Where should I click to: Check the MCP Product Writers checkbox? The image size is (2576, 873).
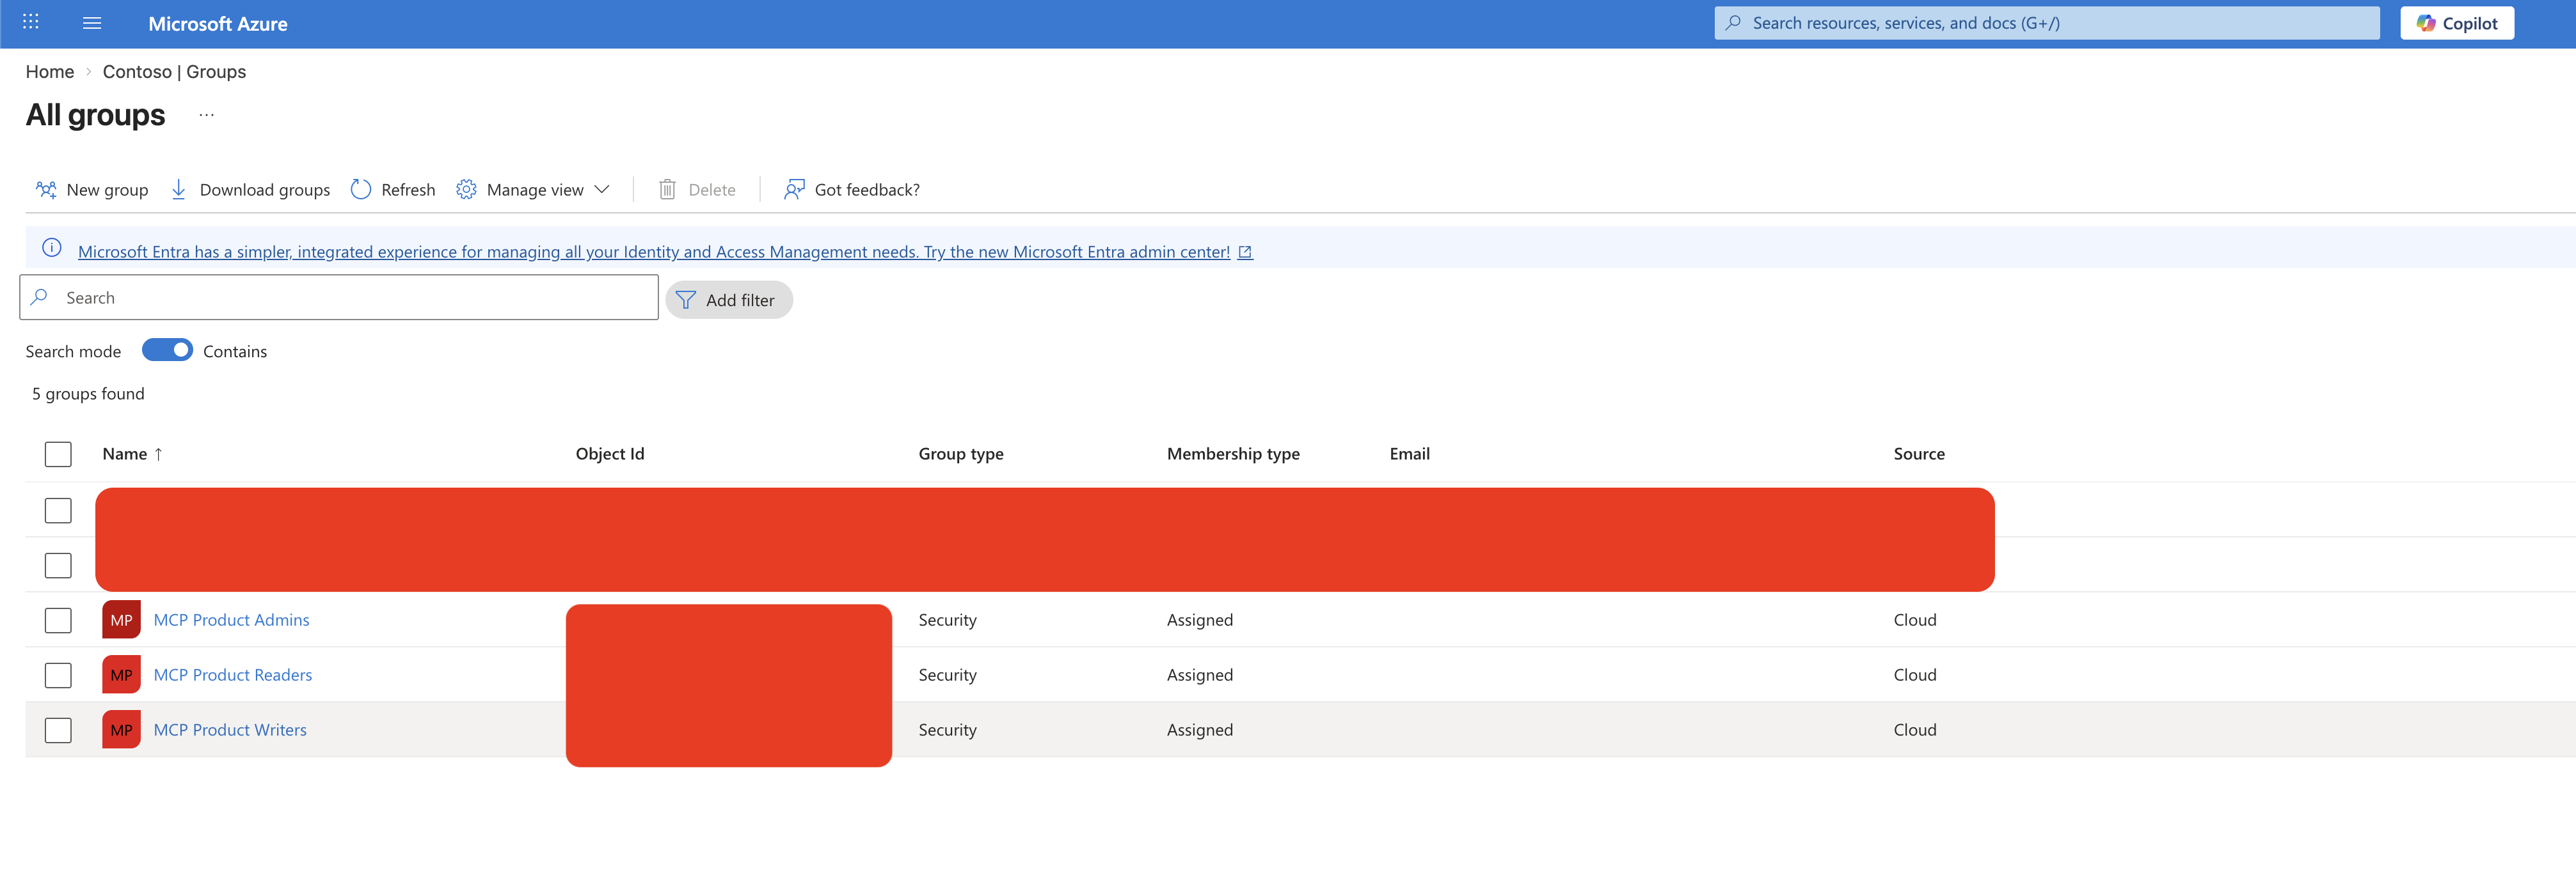[58, 730]
